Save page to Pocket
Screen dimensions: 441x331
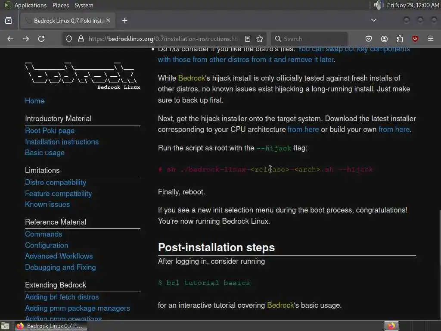pos(369,39)
